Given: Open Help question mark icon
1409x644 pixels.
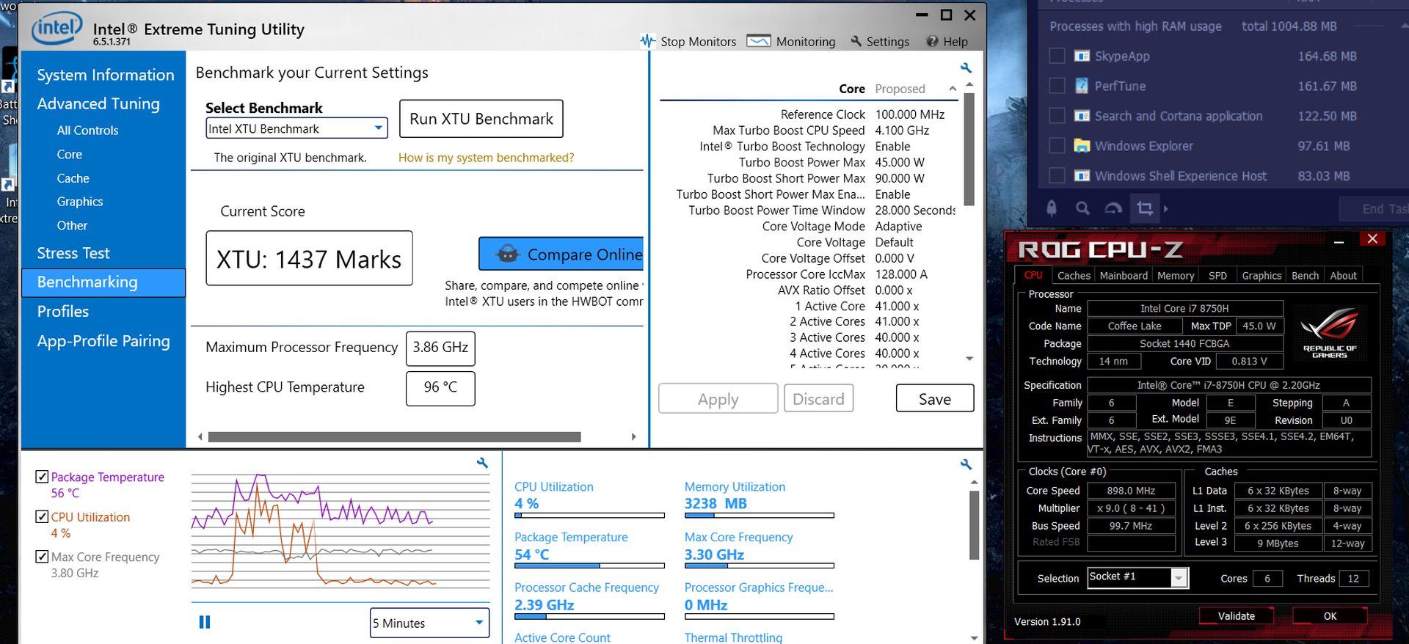Looking at the screenshot, I should click(932, 41).
